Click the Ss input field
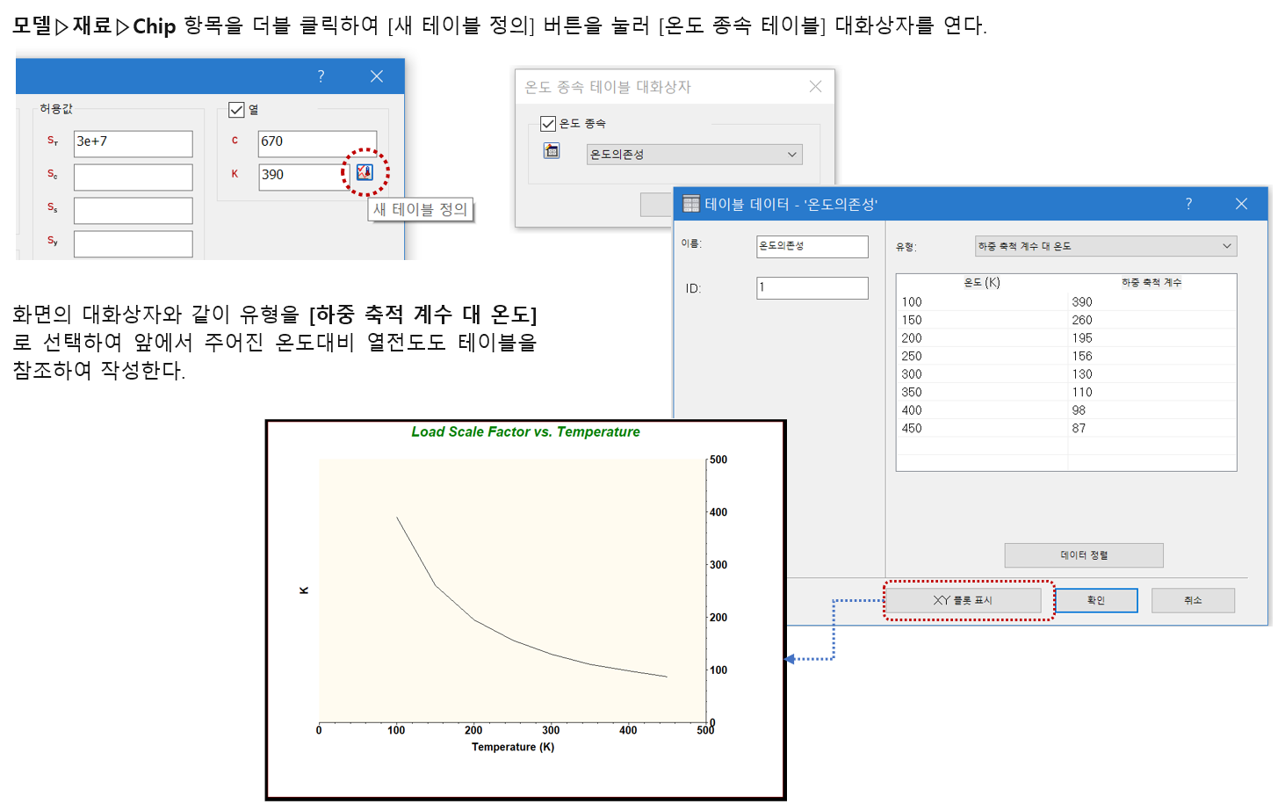The height and width of the screenshot is (811, 1285). (133, 211)
